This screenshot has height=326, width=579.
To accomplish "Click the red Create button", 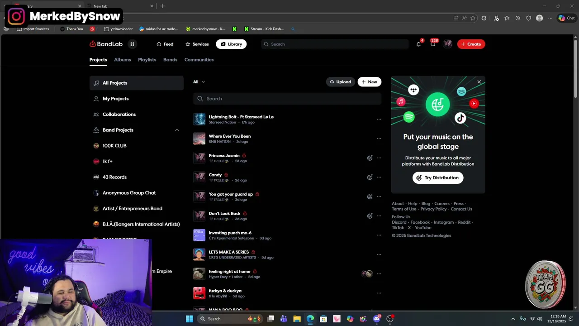I will (x=471, y=44).
